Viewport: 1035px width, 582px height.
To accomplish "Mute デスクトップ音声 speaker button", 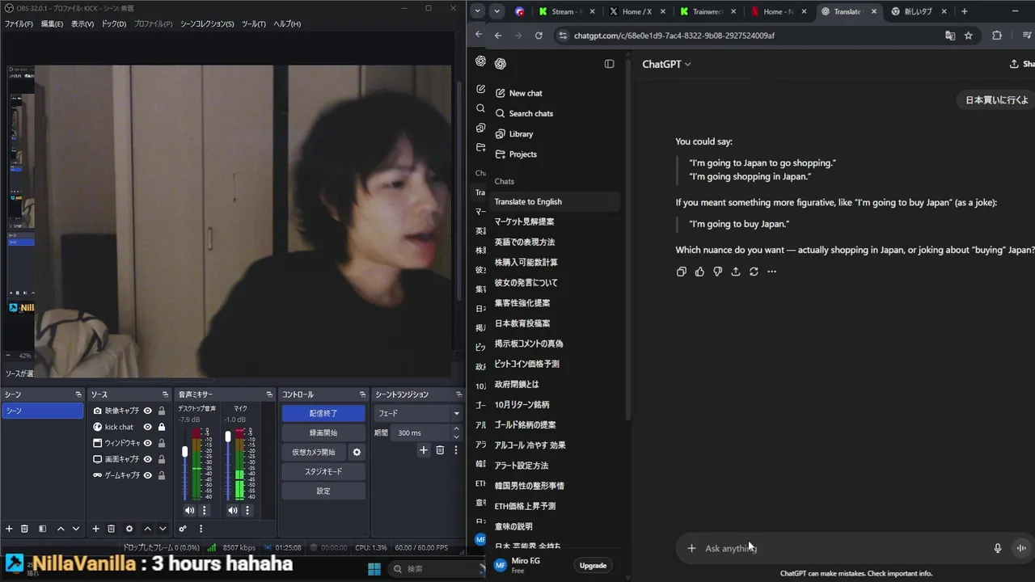I will 189,510.
